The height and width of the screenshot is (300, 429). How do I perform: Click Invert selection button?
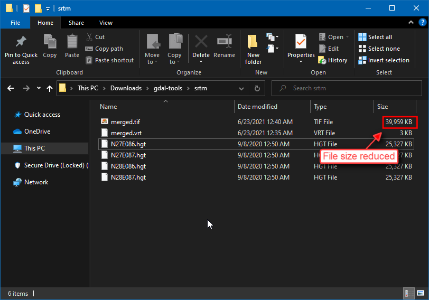point(384,60)
